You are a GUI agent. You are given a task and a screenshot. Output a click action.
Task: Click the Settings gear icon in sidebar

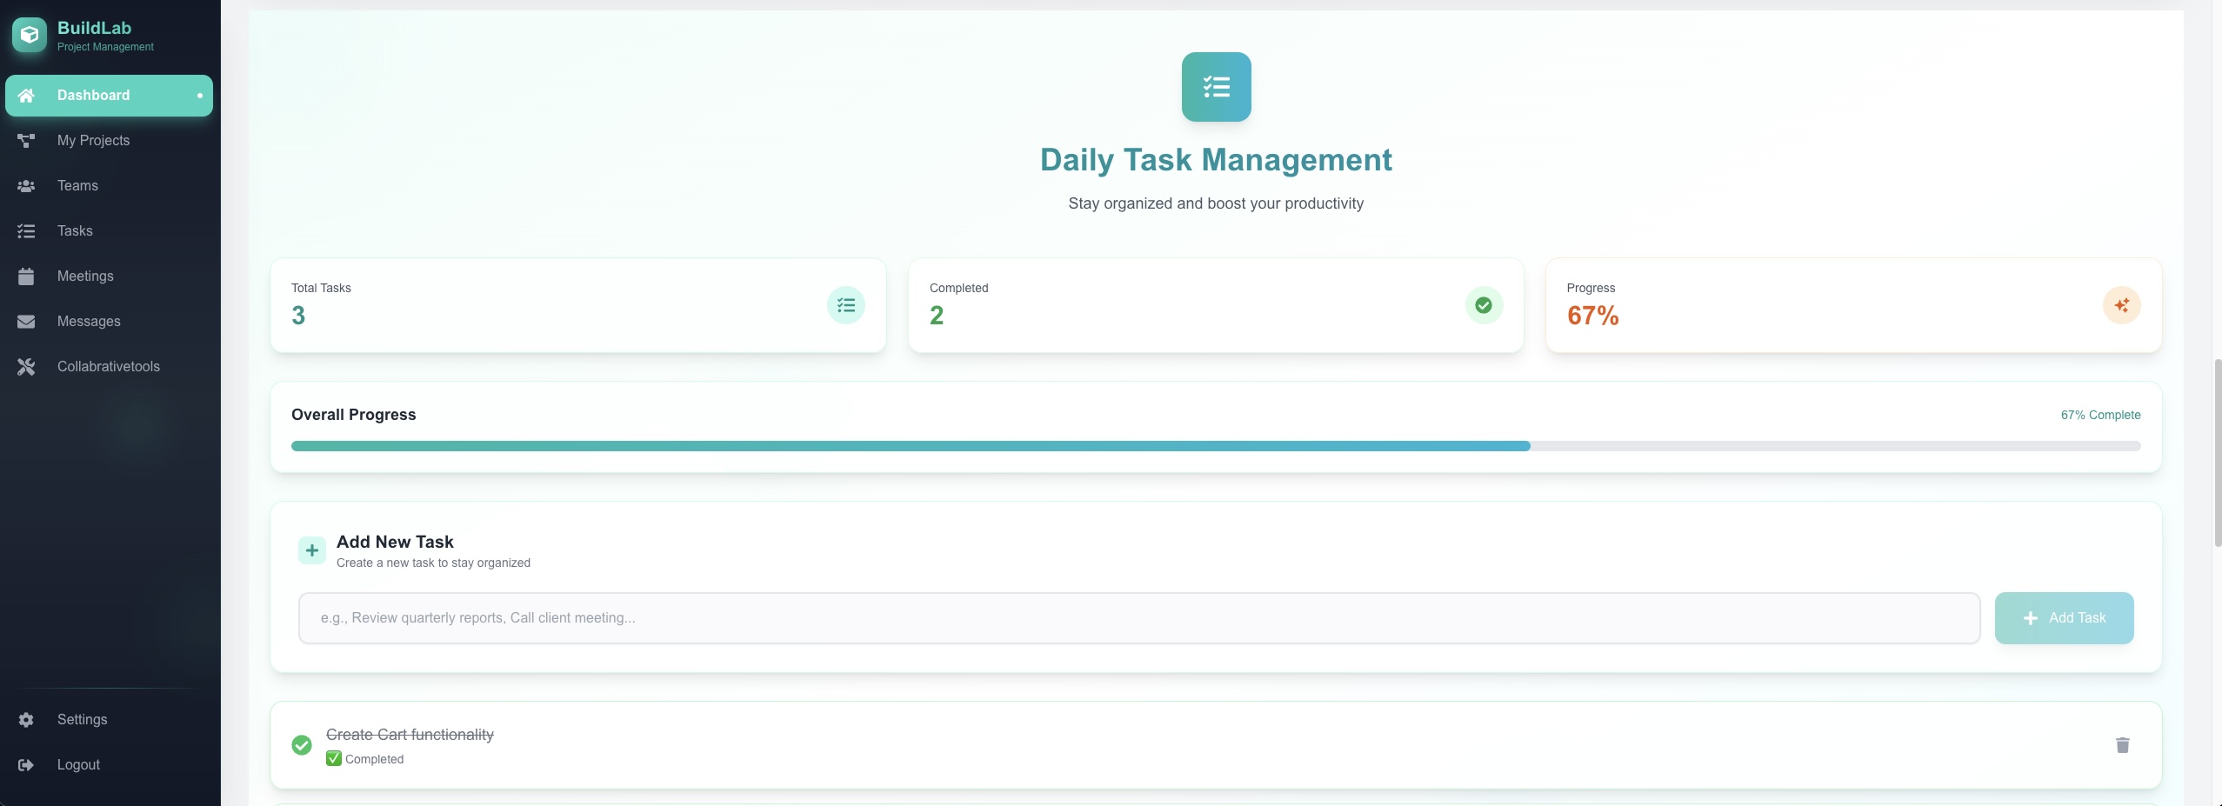(26, 720)
